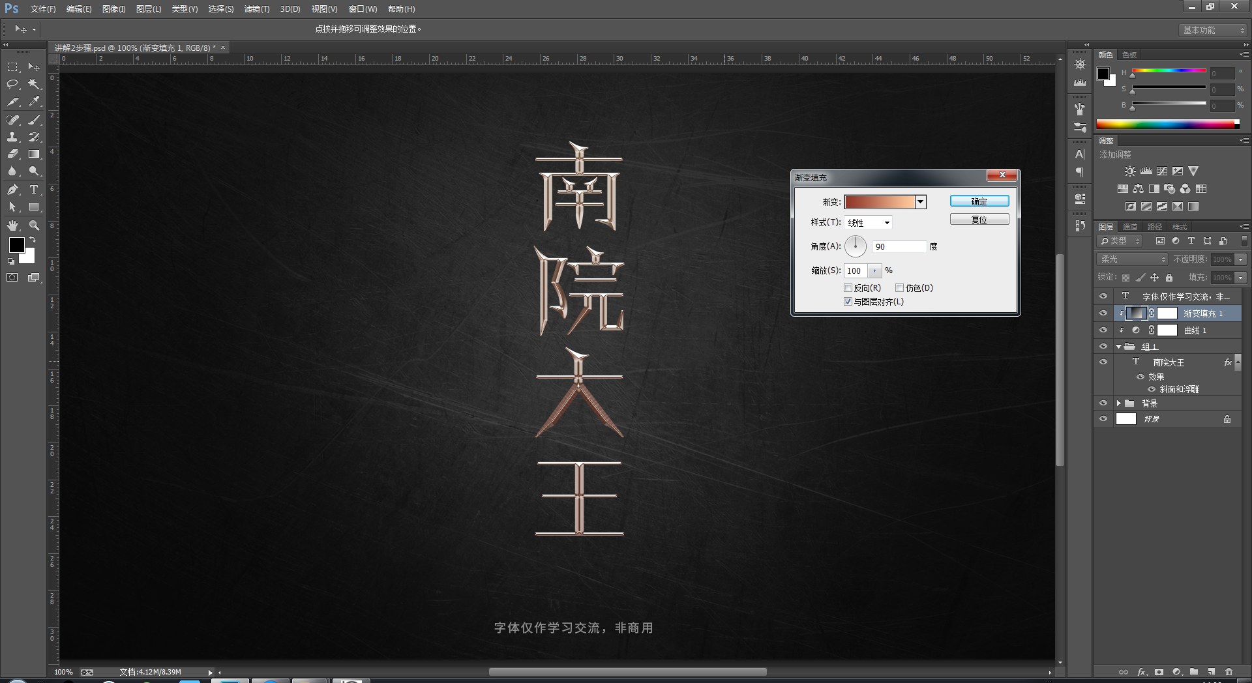Add a Levels adjustment layer

1146,171
